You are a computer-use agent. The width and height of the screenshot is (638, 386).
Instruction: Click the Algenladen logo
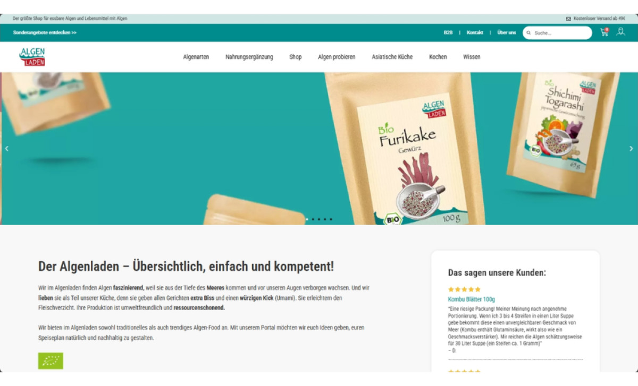tap(32, 57)
